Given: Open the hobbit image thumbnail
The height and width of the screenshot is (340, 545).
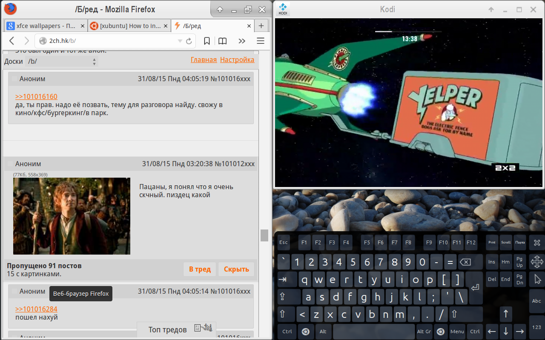Looking at the screenshot, I should tap(72, 216).
